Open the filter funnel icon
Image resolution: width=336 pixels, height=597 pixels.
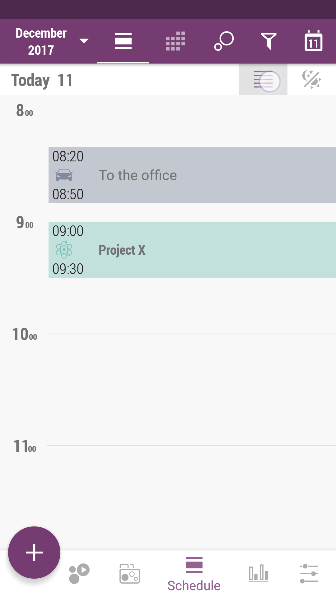(x=269, y=41)
